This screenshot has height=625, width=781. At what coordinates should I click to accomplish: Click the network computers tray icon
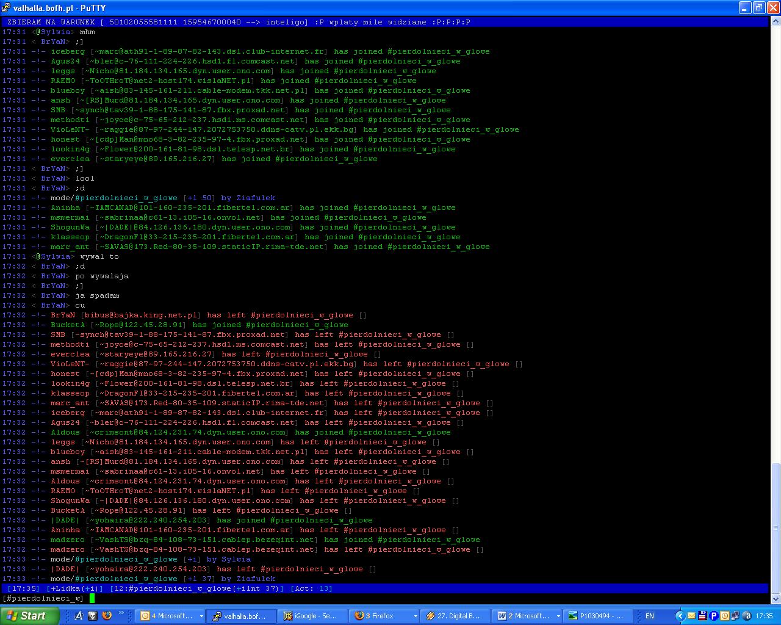tap(735, 616)
